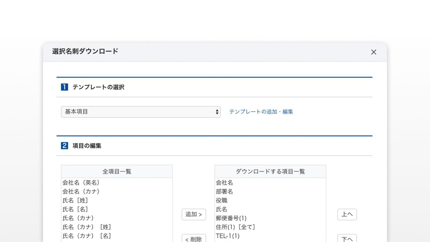This screenshot has height=242, width=430.
Task: Select 郵便番号(1) in download list
Action: [x=270, y=218]
